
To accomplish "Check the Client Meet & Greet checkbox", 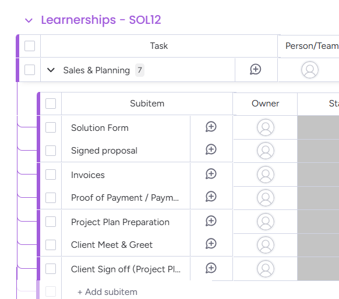I will [51, 245].
